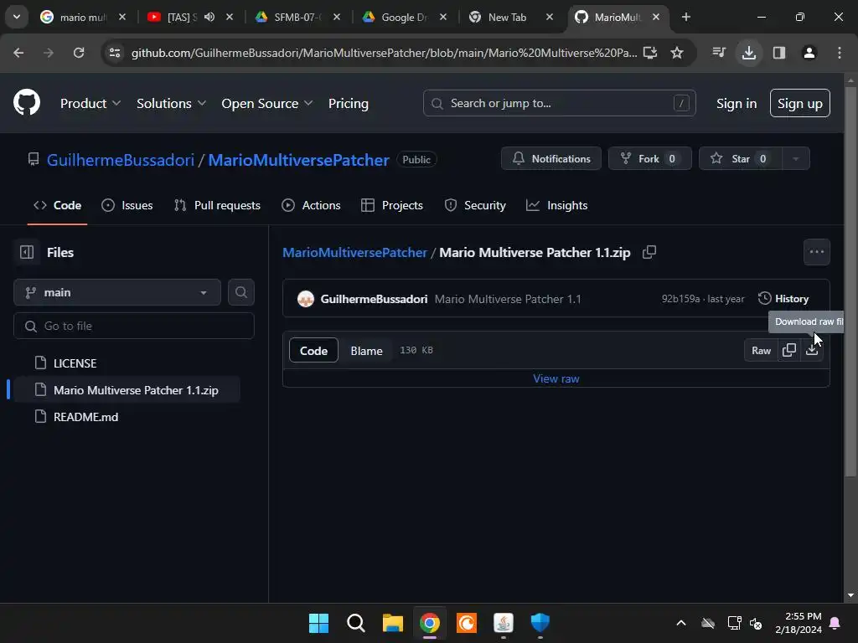Open Windows Security shield in taskbar
The height and width of the screenshot is (643, 858).
(540, 623)
